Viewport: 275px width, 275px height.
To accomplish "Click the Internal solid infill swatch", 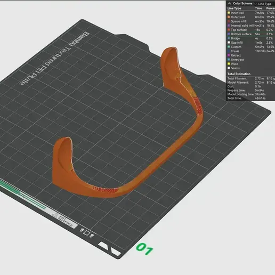I will coord(229,26).
